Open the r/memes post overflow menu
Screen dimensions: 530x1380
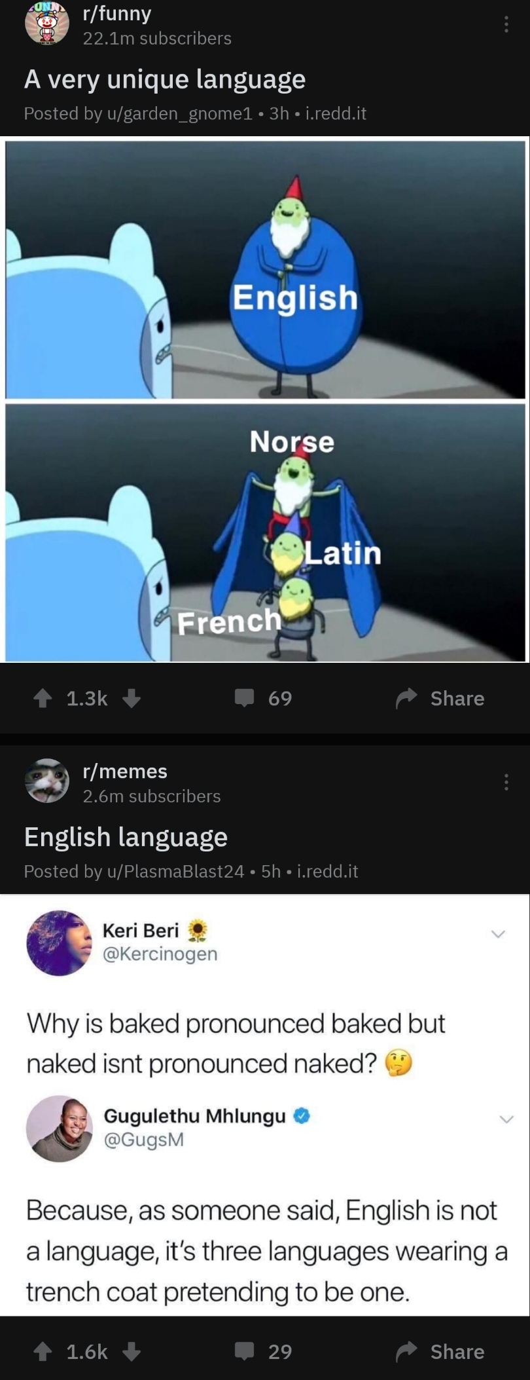click(x=505, y=782)
